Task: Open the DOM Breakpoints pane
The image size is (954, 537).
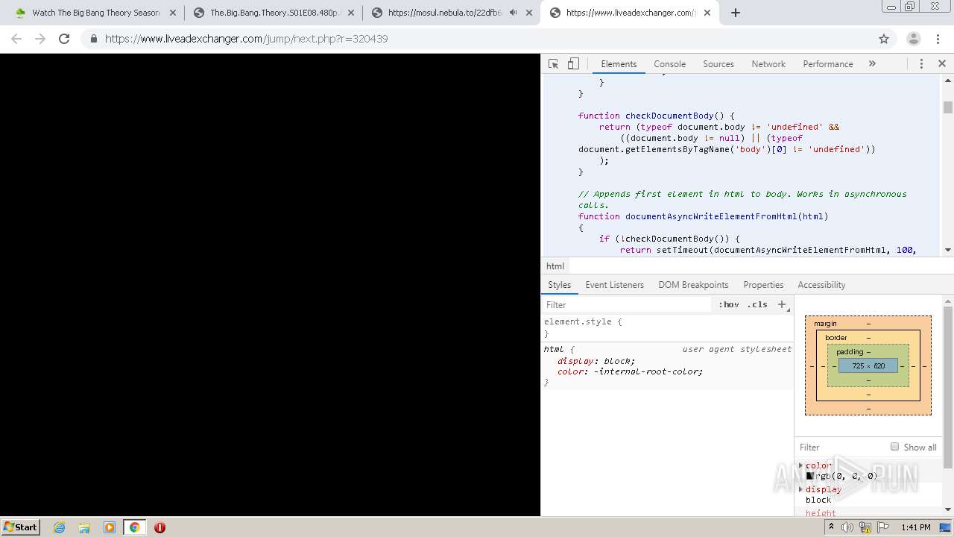Action: [693, 285]
